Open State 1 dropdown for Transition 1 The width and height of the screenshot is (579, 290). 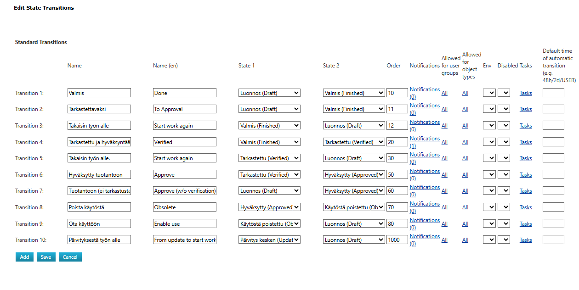269,93
